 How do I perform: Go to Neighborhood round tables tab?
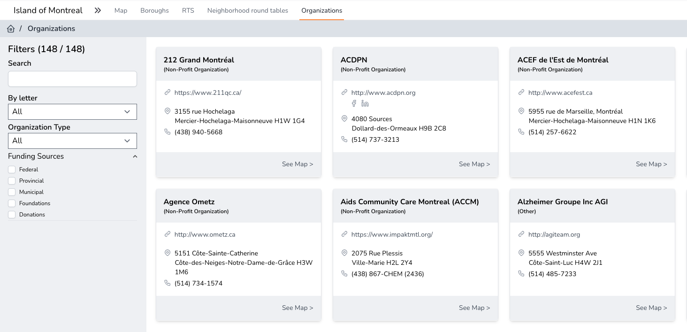click(247, 10)
